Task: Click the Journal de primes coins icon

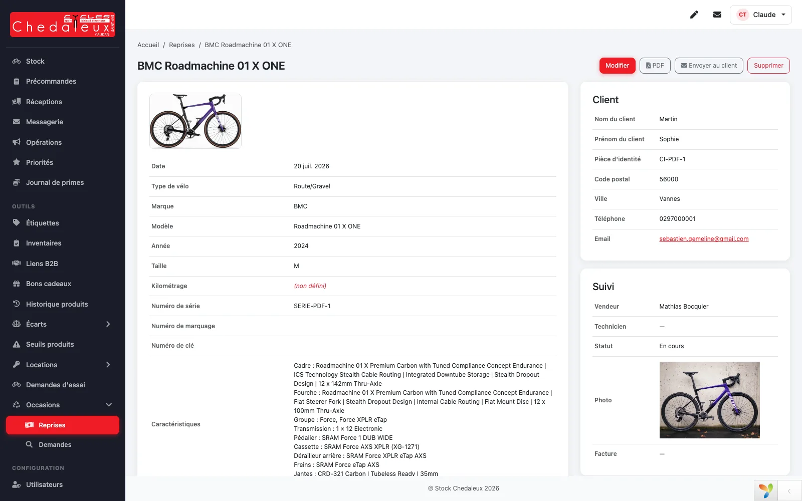Action: tap(17, 182)
